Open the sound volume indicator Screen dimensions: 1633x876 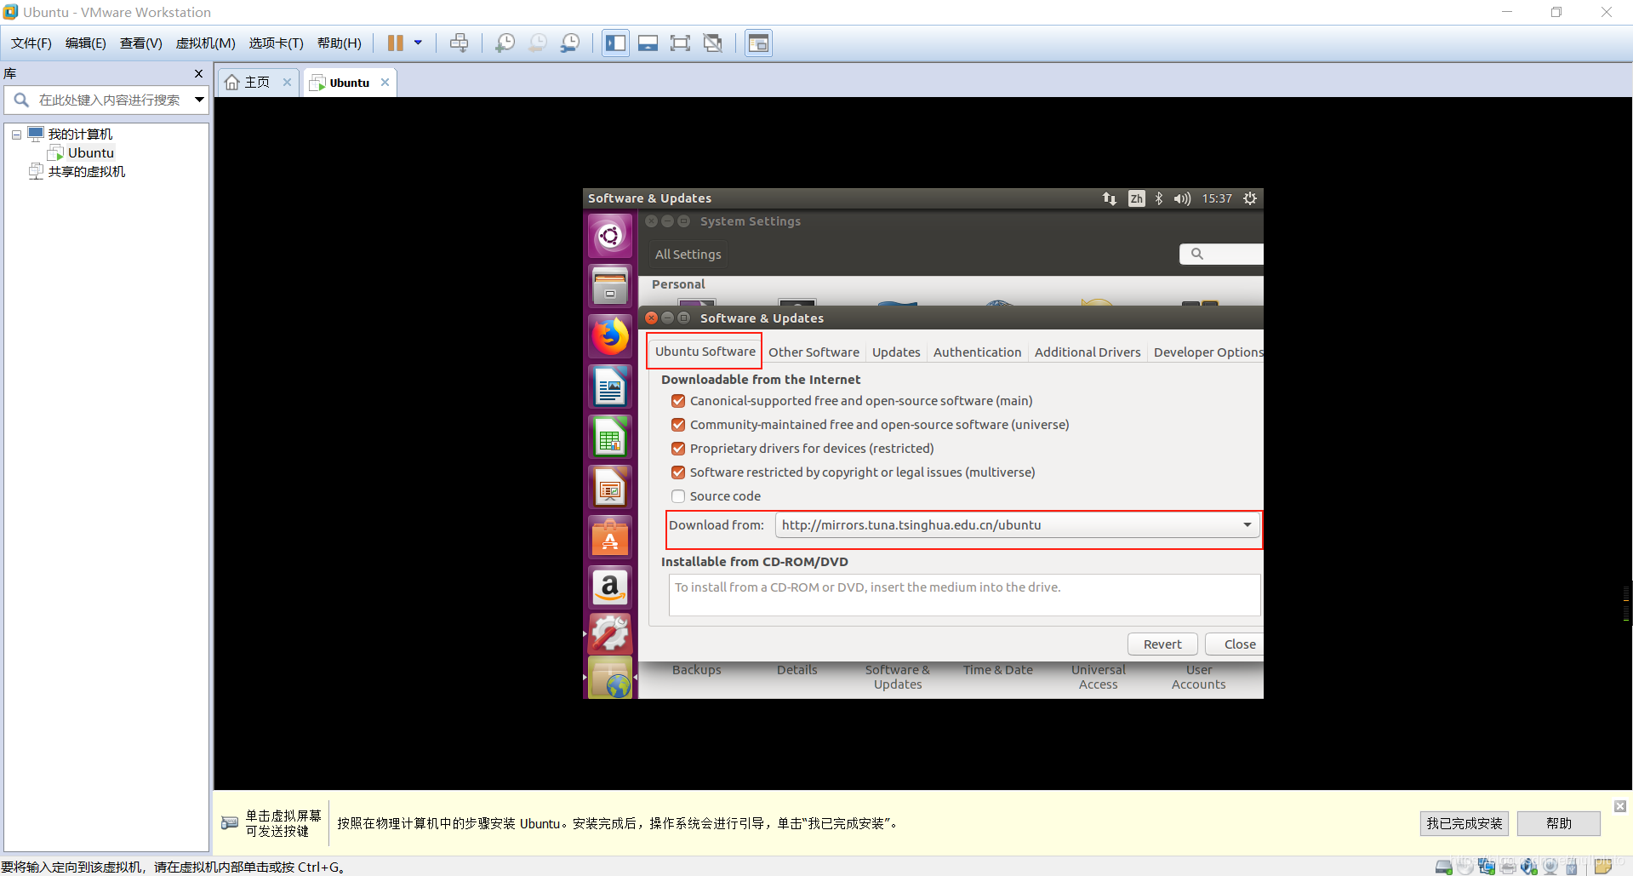point(1182,198)
